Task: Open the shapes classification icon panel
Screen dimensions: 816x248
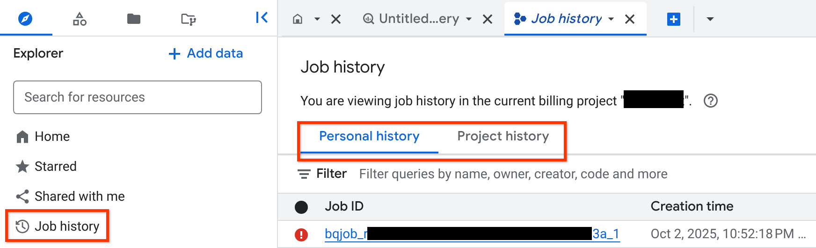Action: (x=80, y=19)
